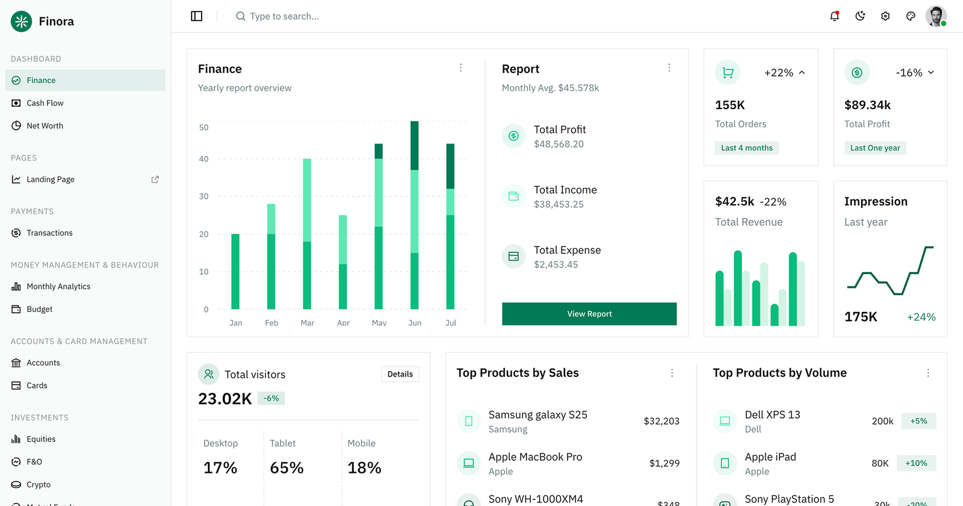Click the Details button
The image size is (963, 506).
400,374
